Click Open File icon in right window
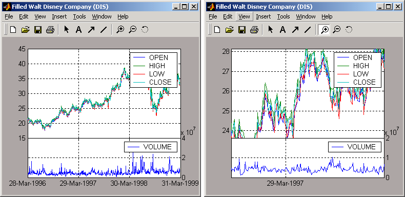 point(230,30)
